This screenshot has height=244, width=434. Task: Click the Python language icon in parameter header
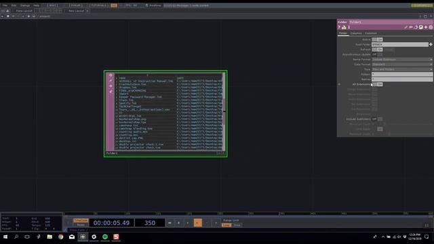click(x=420, y=27)
